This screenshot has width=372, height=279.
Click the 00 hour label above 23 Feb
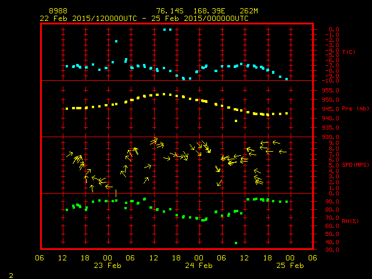tap(108, 258)
